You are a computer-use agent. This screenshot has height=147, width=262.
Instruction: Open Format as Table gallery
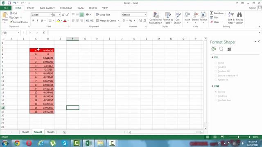click(x=168, y=18)
